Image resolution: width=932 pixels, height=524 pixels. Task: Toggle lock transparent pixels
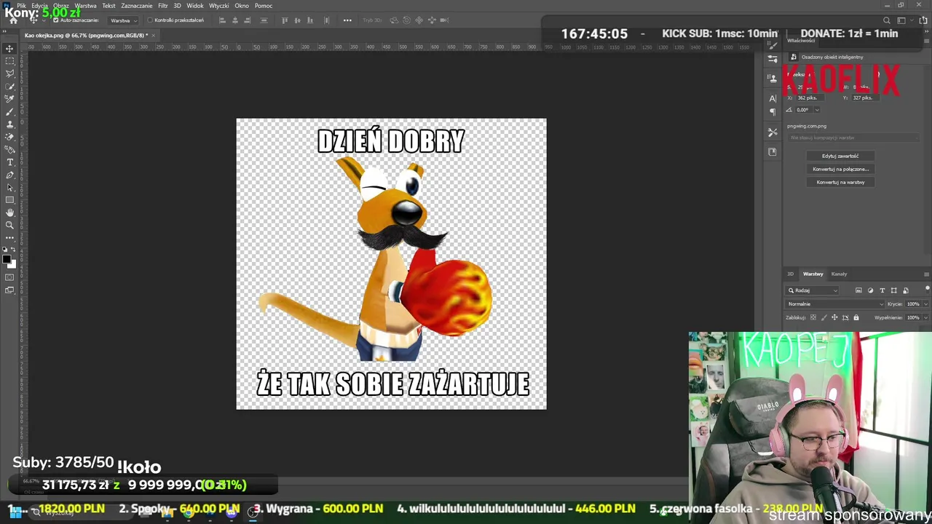(x=813, y=317)
